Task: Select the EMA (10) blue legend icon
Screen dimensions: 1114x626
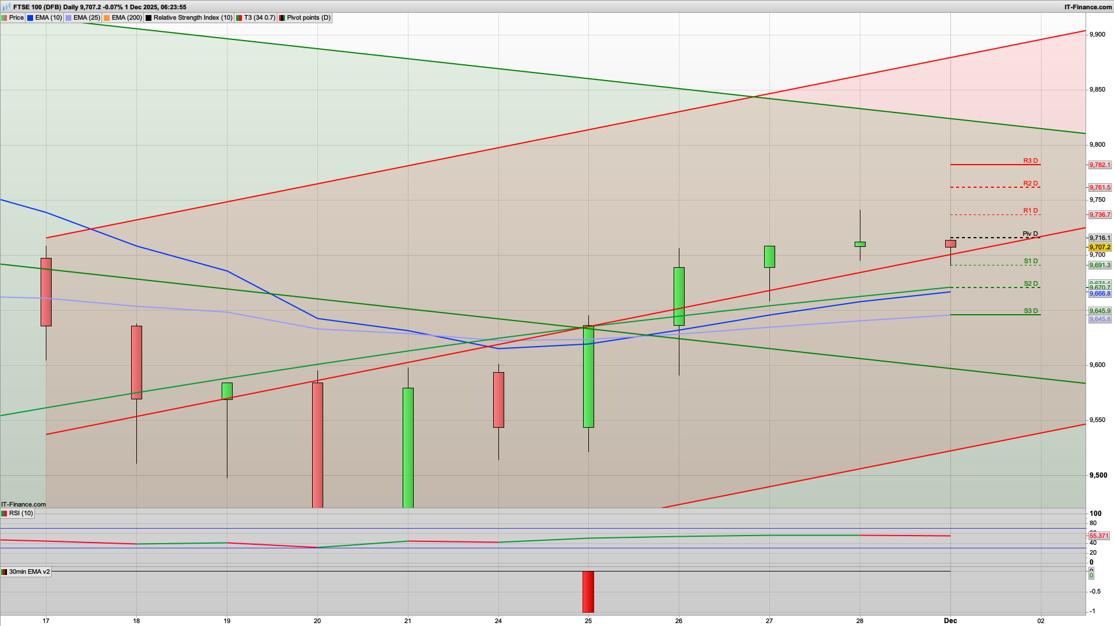Action: point(29,17)
